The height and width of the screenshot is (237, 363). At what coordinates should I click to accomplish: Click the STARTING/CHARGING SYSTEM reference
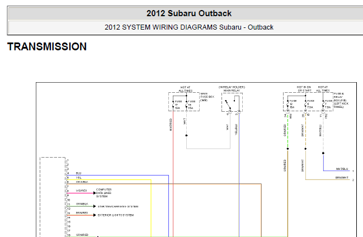(x=118, y=206)
